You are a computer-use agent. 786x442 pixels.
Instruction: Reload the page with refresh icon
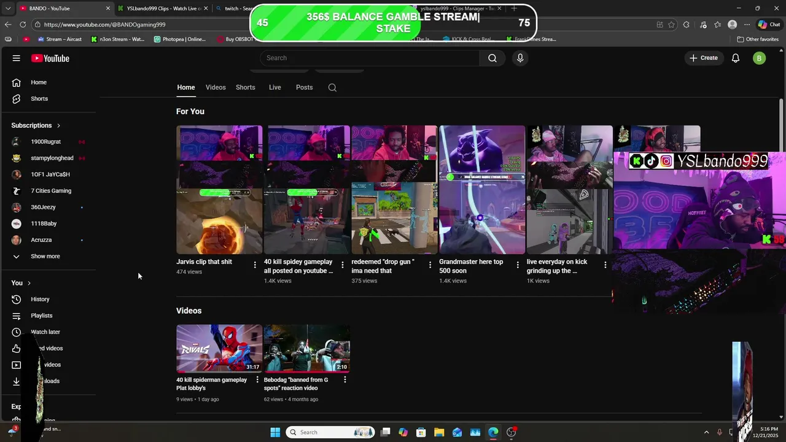[23, 25]
